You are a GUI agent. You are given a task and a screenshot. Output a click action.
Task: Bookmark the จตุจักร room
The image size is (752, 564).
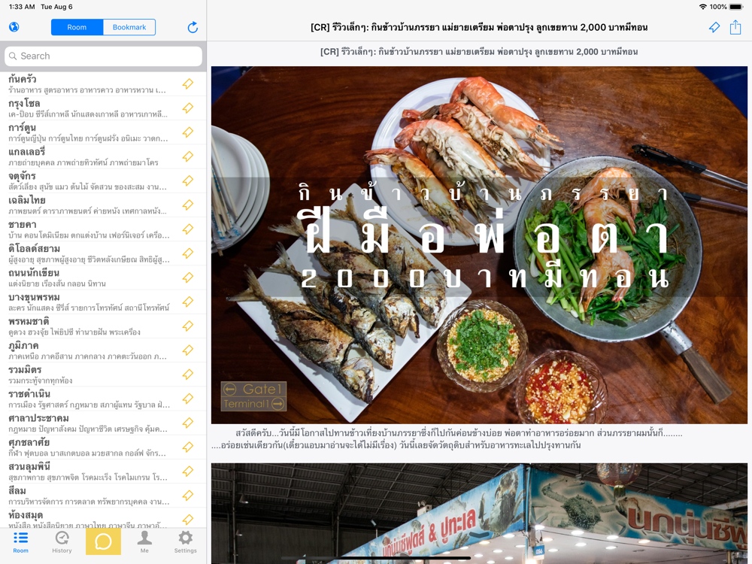(188, 180)
